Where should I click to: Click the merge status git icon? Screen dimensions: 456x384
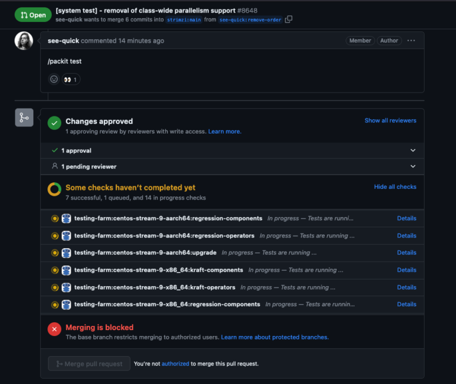pyautogui.click(x=24, y=118)
